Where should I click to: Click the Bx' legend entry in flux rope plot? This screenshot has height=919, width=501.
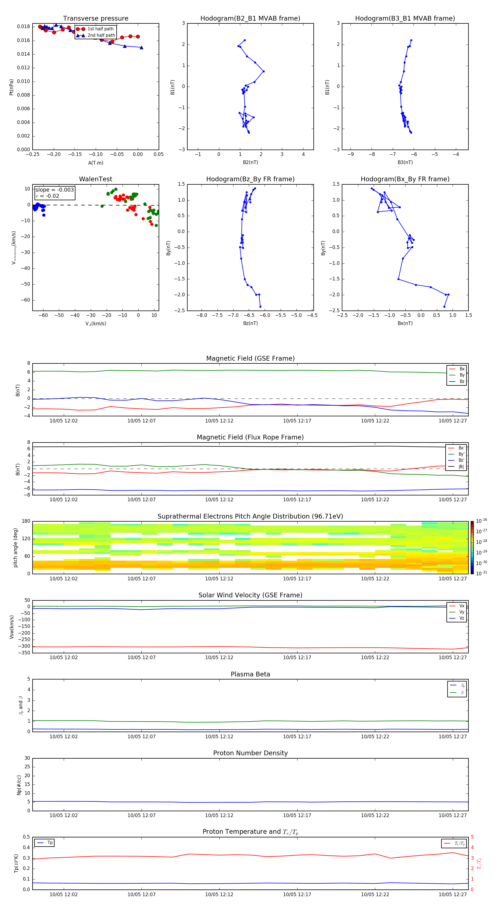coord(456,448)
